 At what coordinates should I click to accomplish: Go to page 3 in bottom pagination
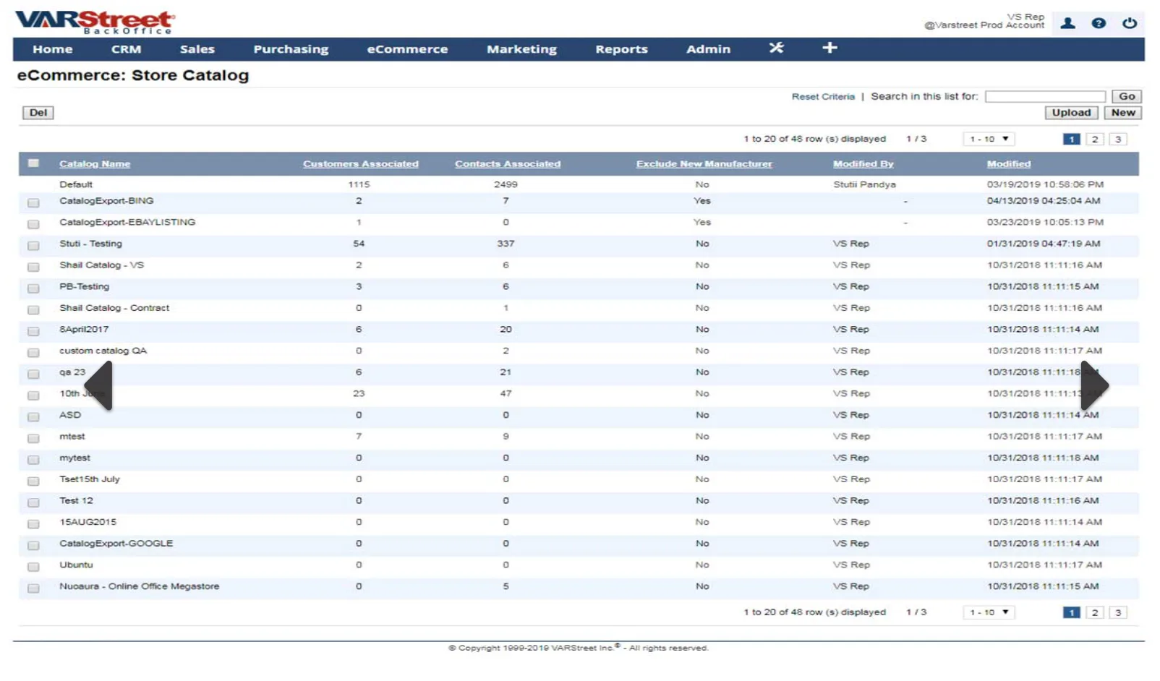coord(1118,613)
